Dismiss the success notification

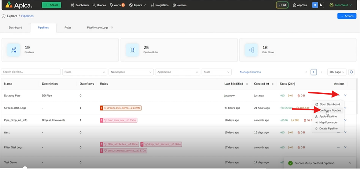click(x=349, y=163)
